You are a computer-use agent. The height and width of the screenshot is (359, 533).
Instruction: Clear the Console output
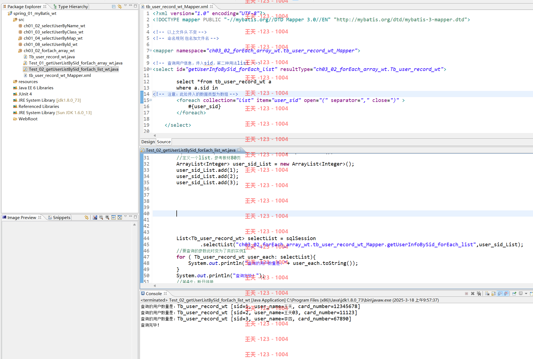(x=487, y=293)
